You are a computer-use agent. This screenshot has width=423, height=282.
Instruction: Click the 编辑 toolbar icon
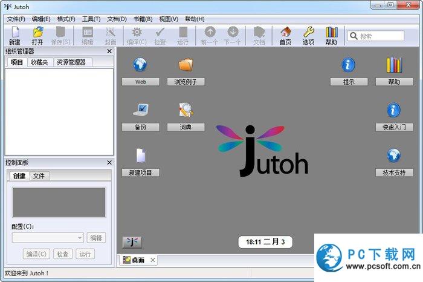pos(87,33)
